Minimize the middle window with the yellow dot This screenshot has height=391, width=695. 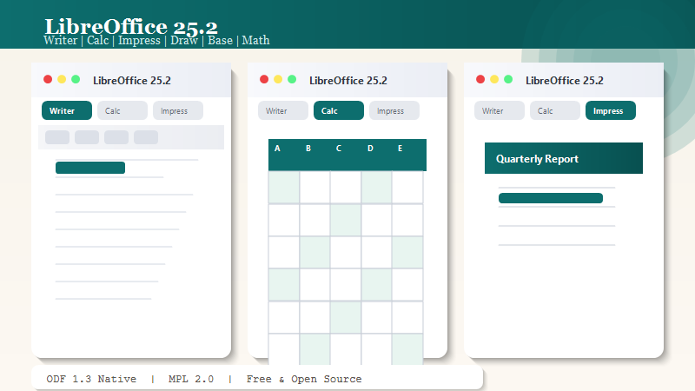[278, 79]
